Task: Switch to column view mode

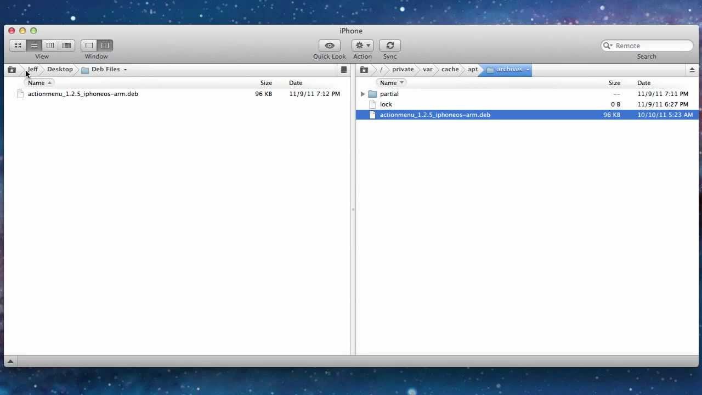Action: 50,46
